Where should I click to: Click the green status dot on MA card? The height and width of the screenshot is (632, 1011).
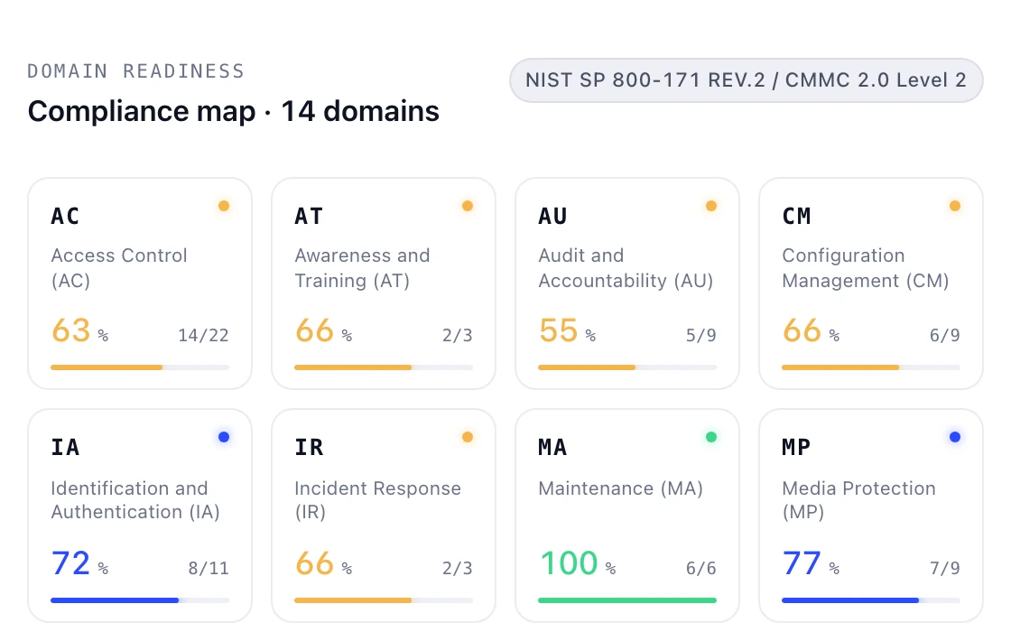(711, 437)
